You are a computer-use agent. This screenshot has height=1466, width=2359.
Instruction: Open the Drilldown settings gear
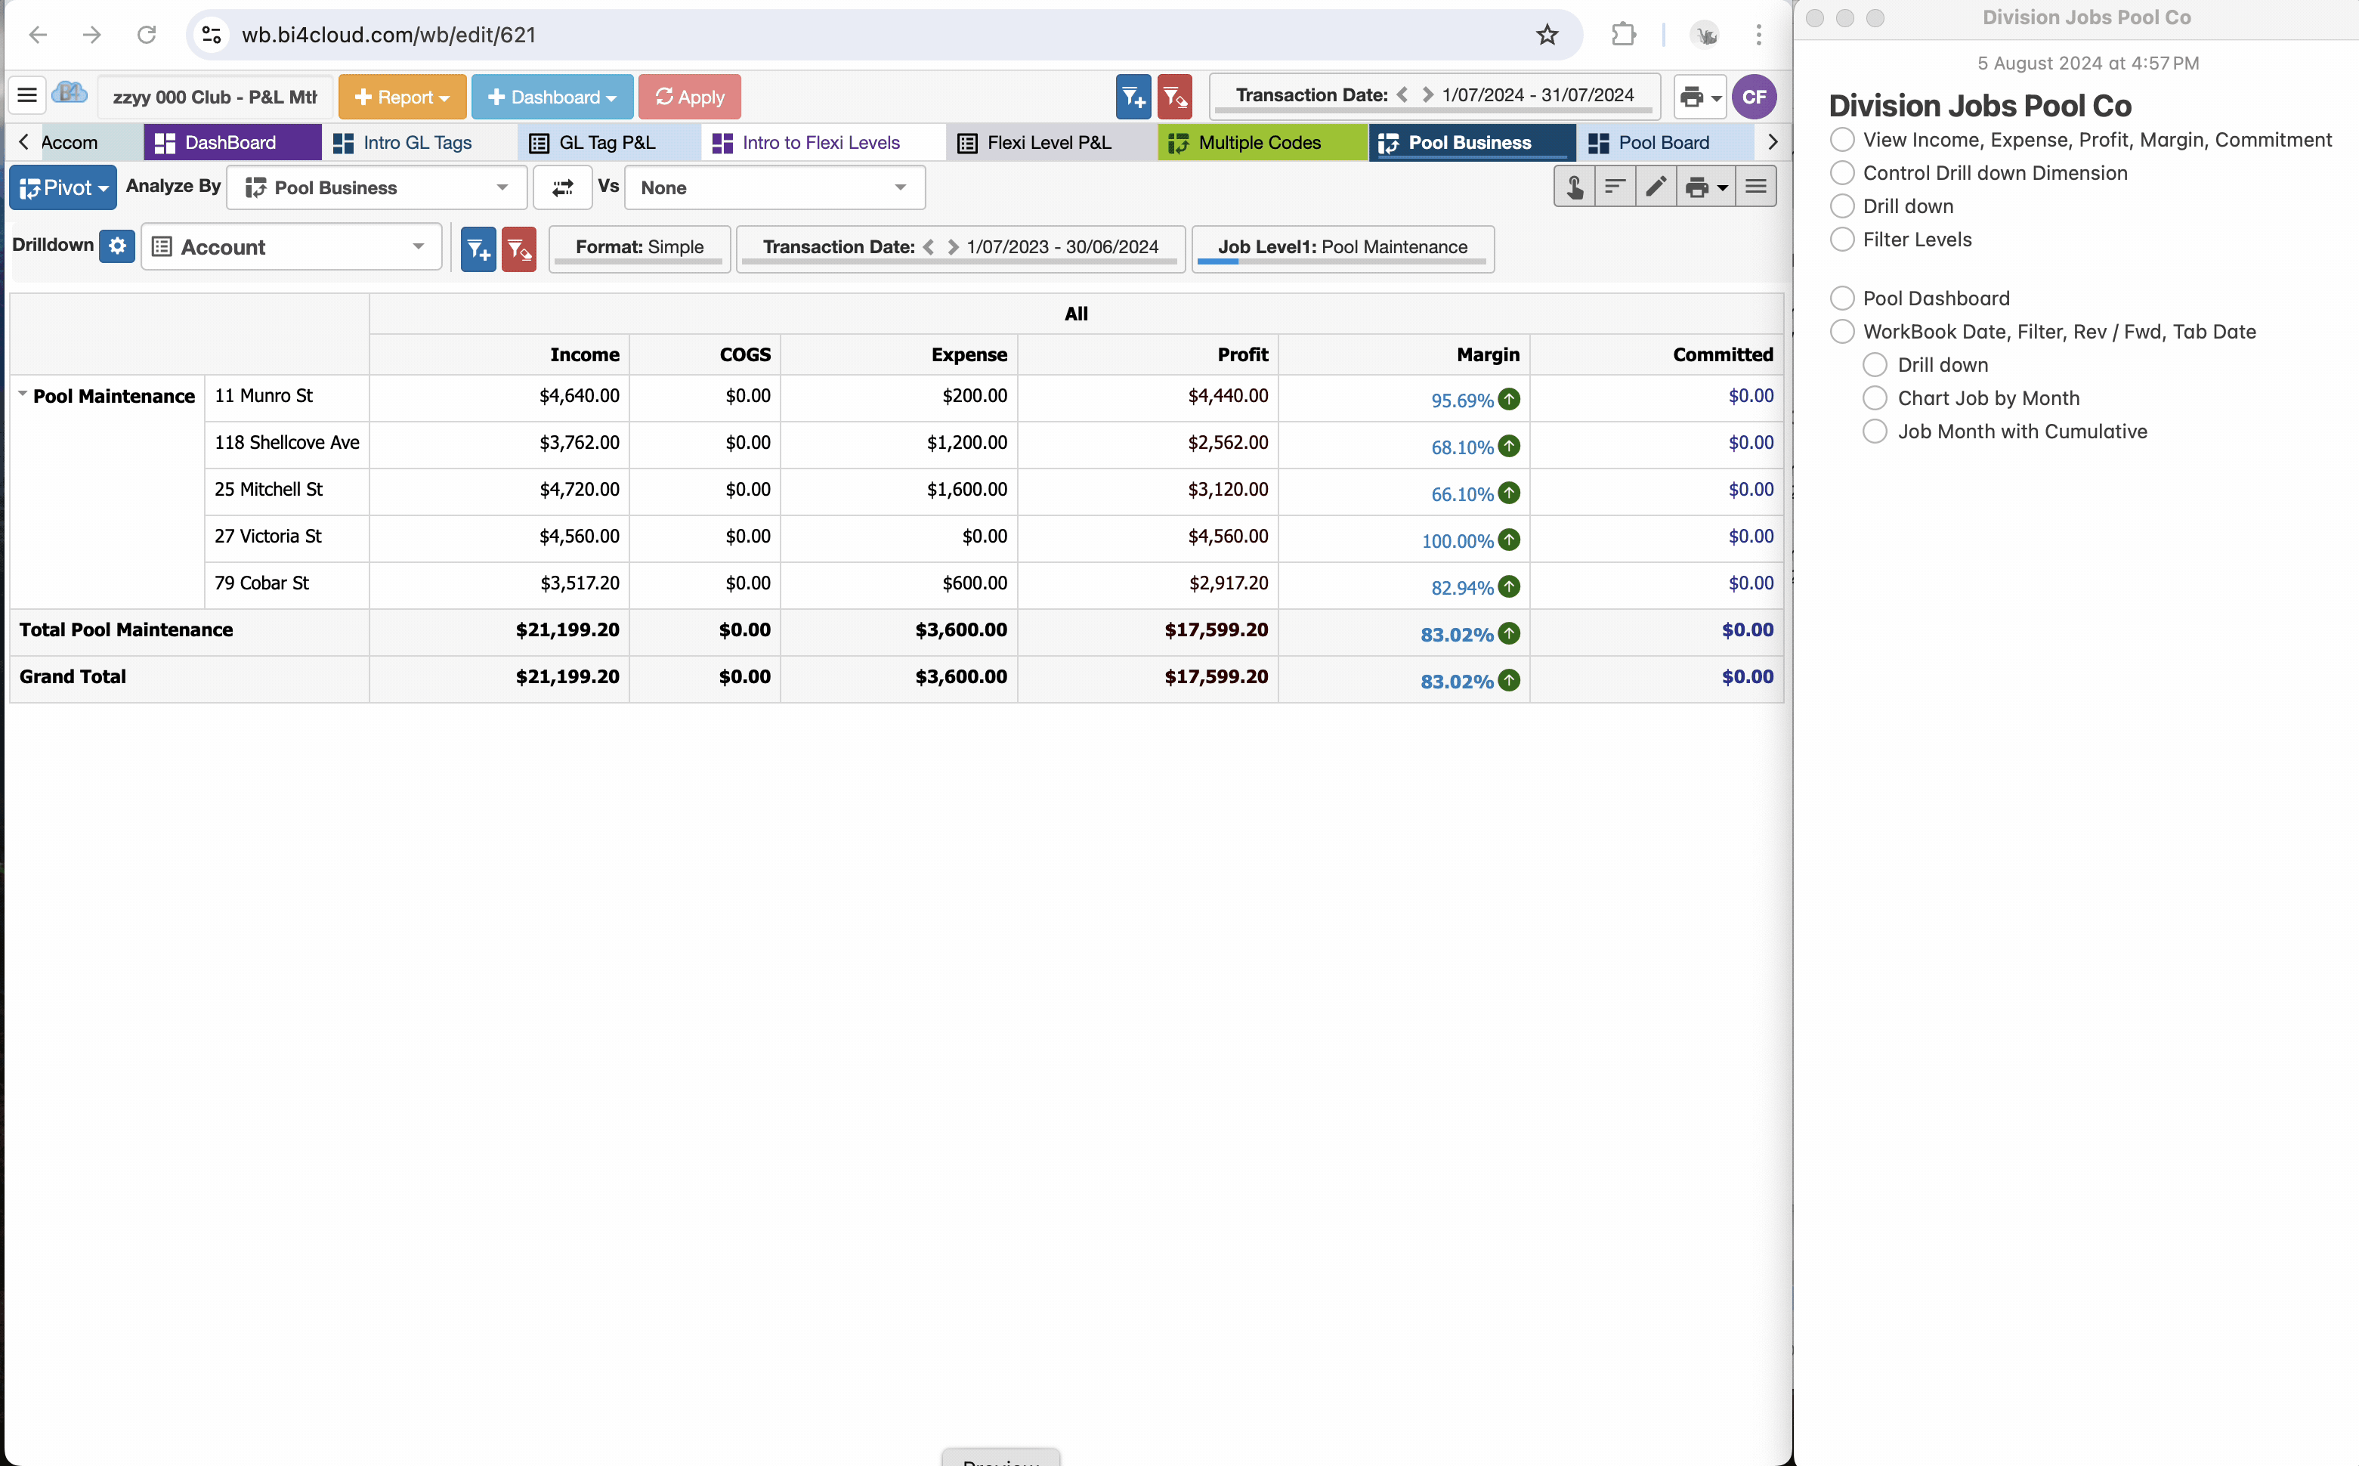(117, 246)
